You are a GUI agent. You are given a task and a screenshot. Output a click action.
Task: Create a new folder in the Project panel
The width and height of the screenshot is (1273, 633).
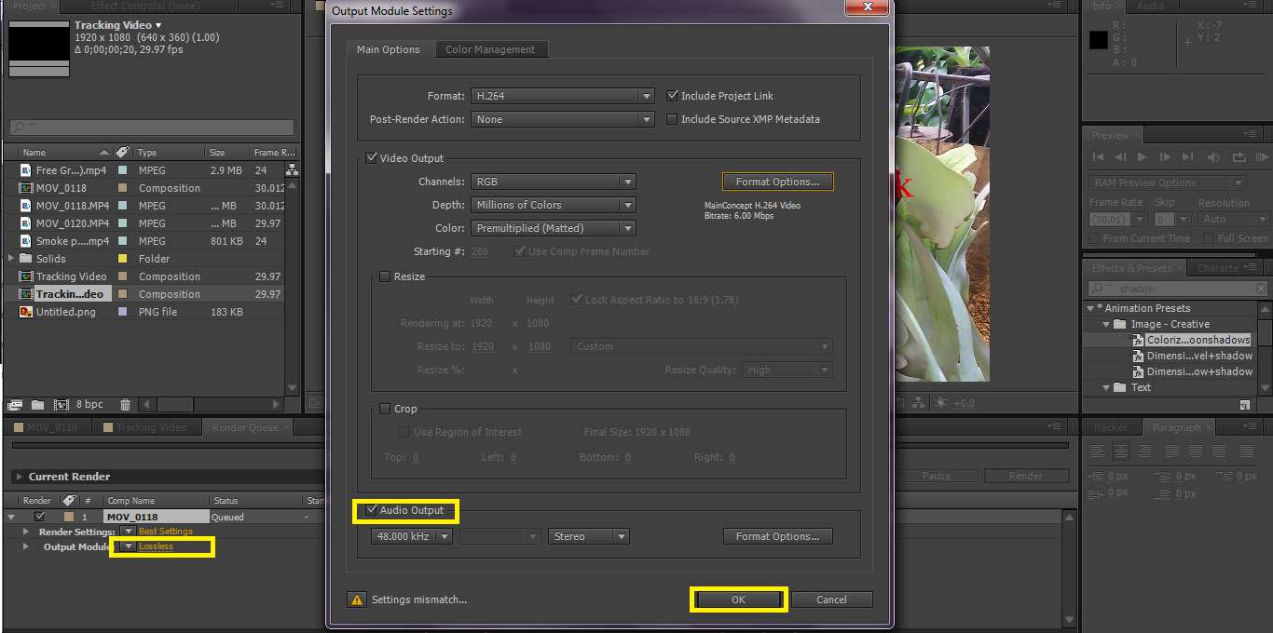[x=37, y=404]
